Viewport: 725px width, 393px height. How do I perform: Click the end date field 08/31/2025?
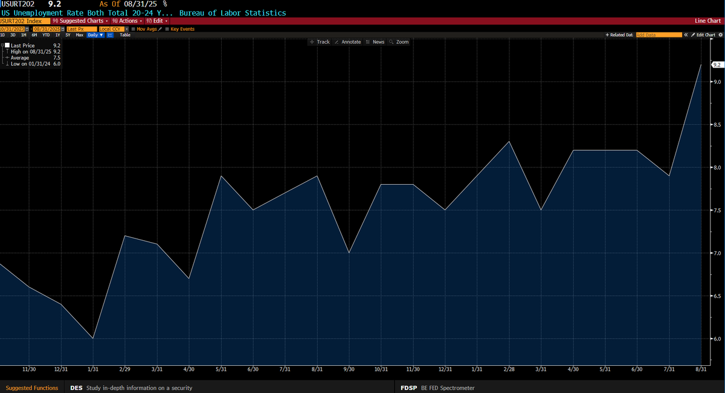point(47,29)
